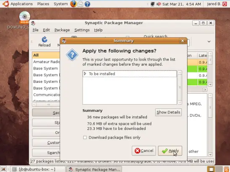Open the DVD-ROM desktop icon
Screen dimensions: 230x172
(24, 18)
